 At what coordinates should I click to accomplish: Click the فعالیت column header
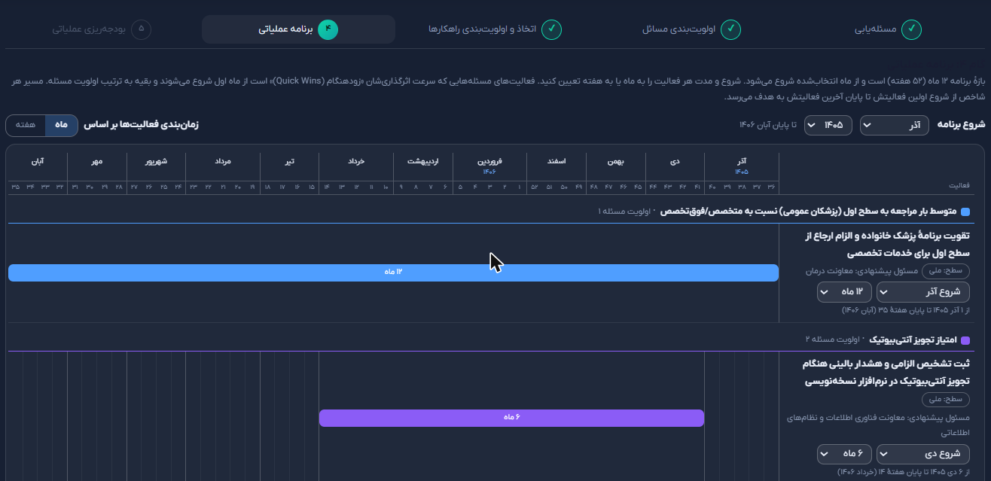(959, 185)
